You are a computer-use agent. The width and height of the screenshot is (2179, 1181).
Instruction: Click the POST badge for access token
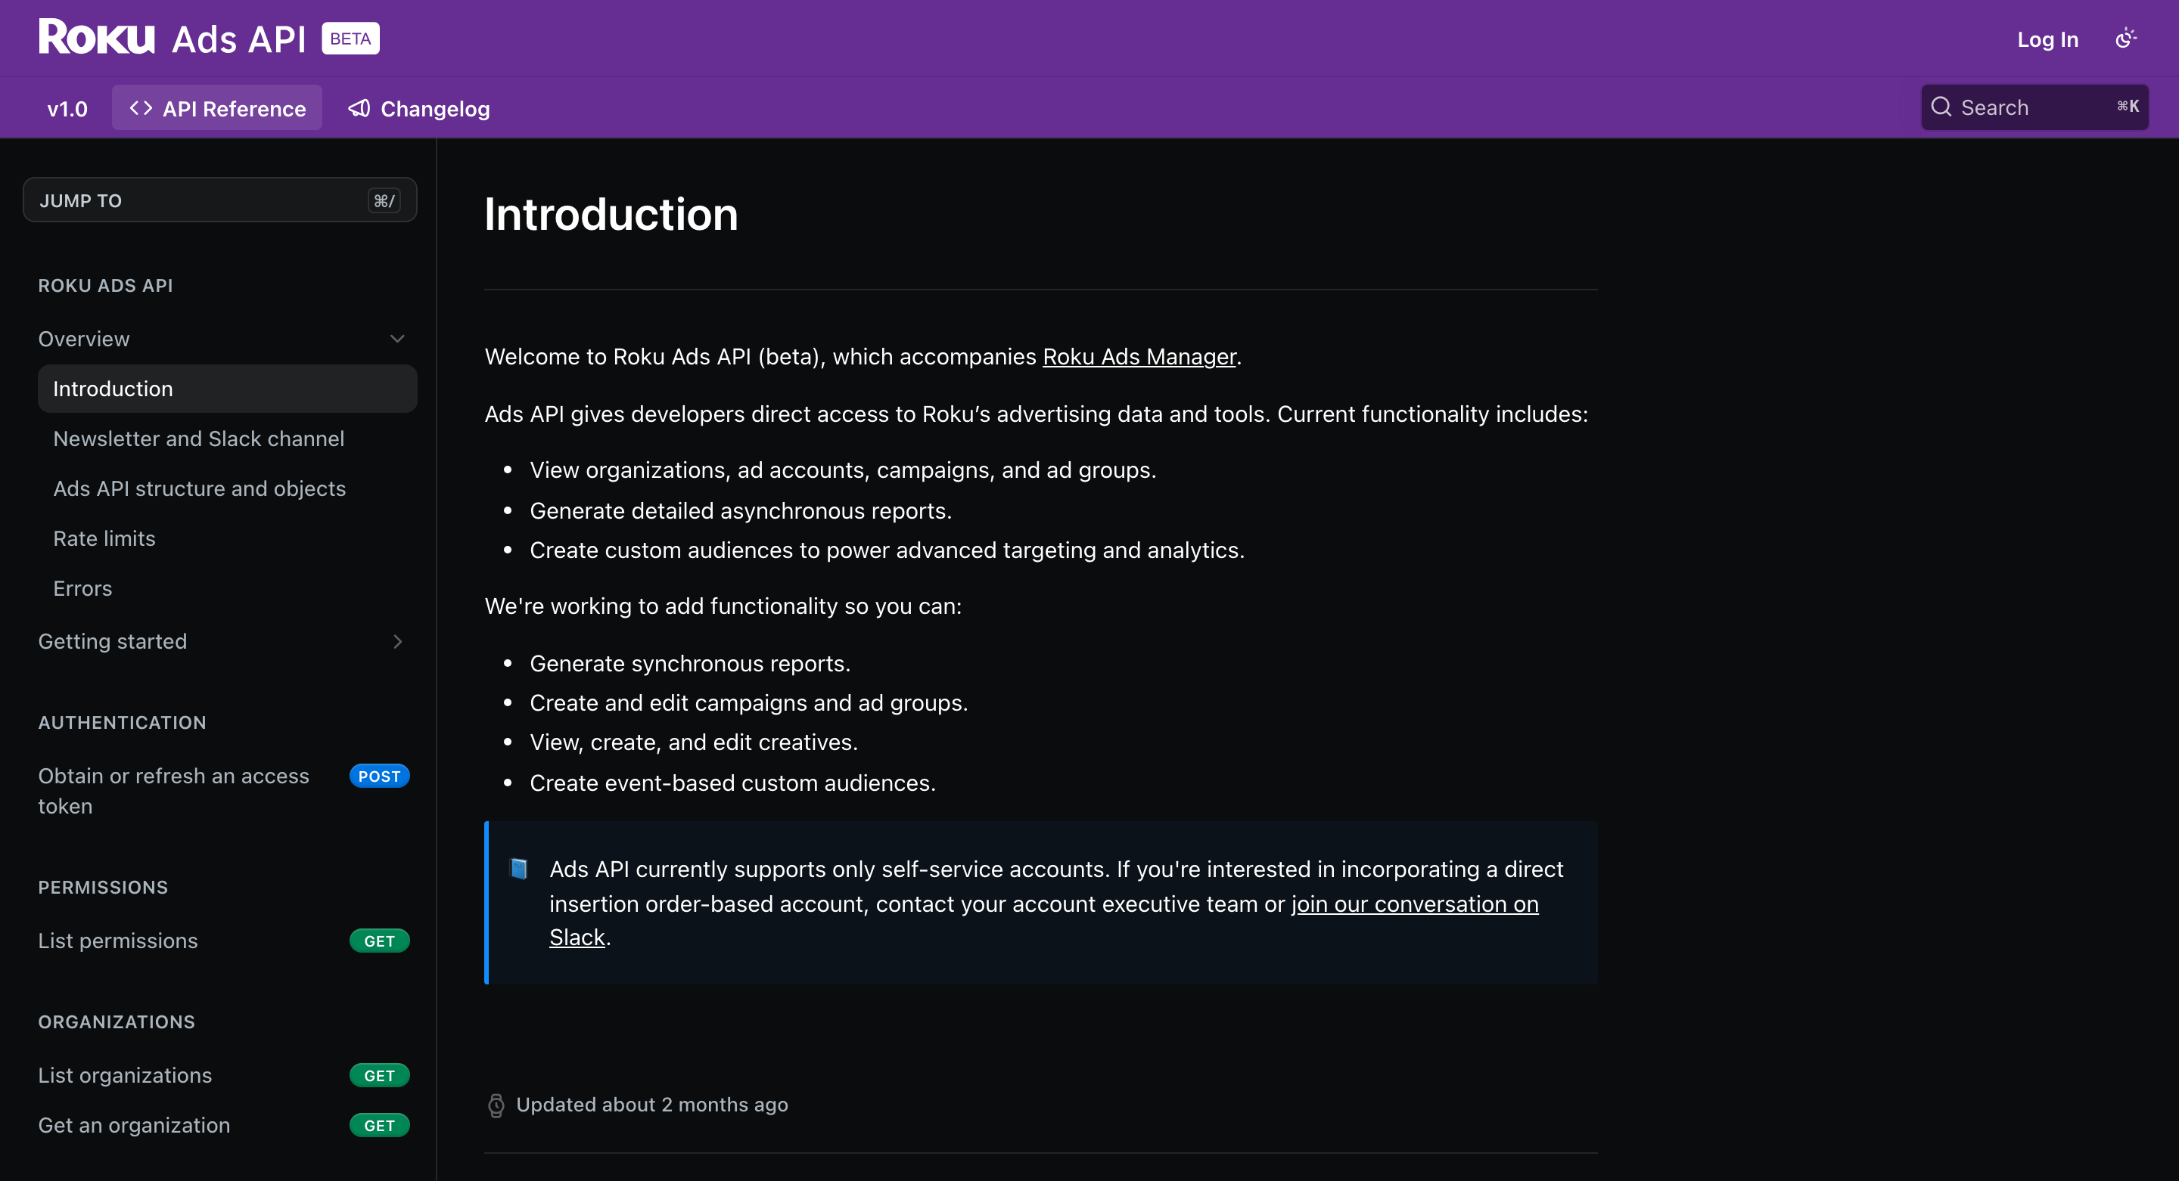379,776
